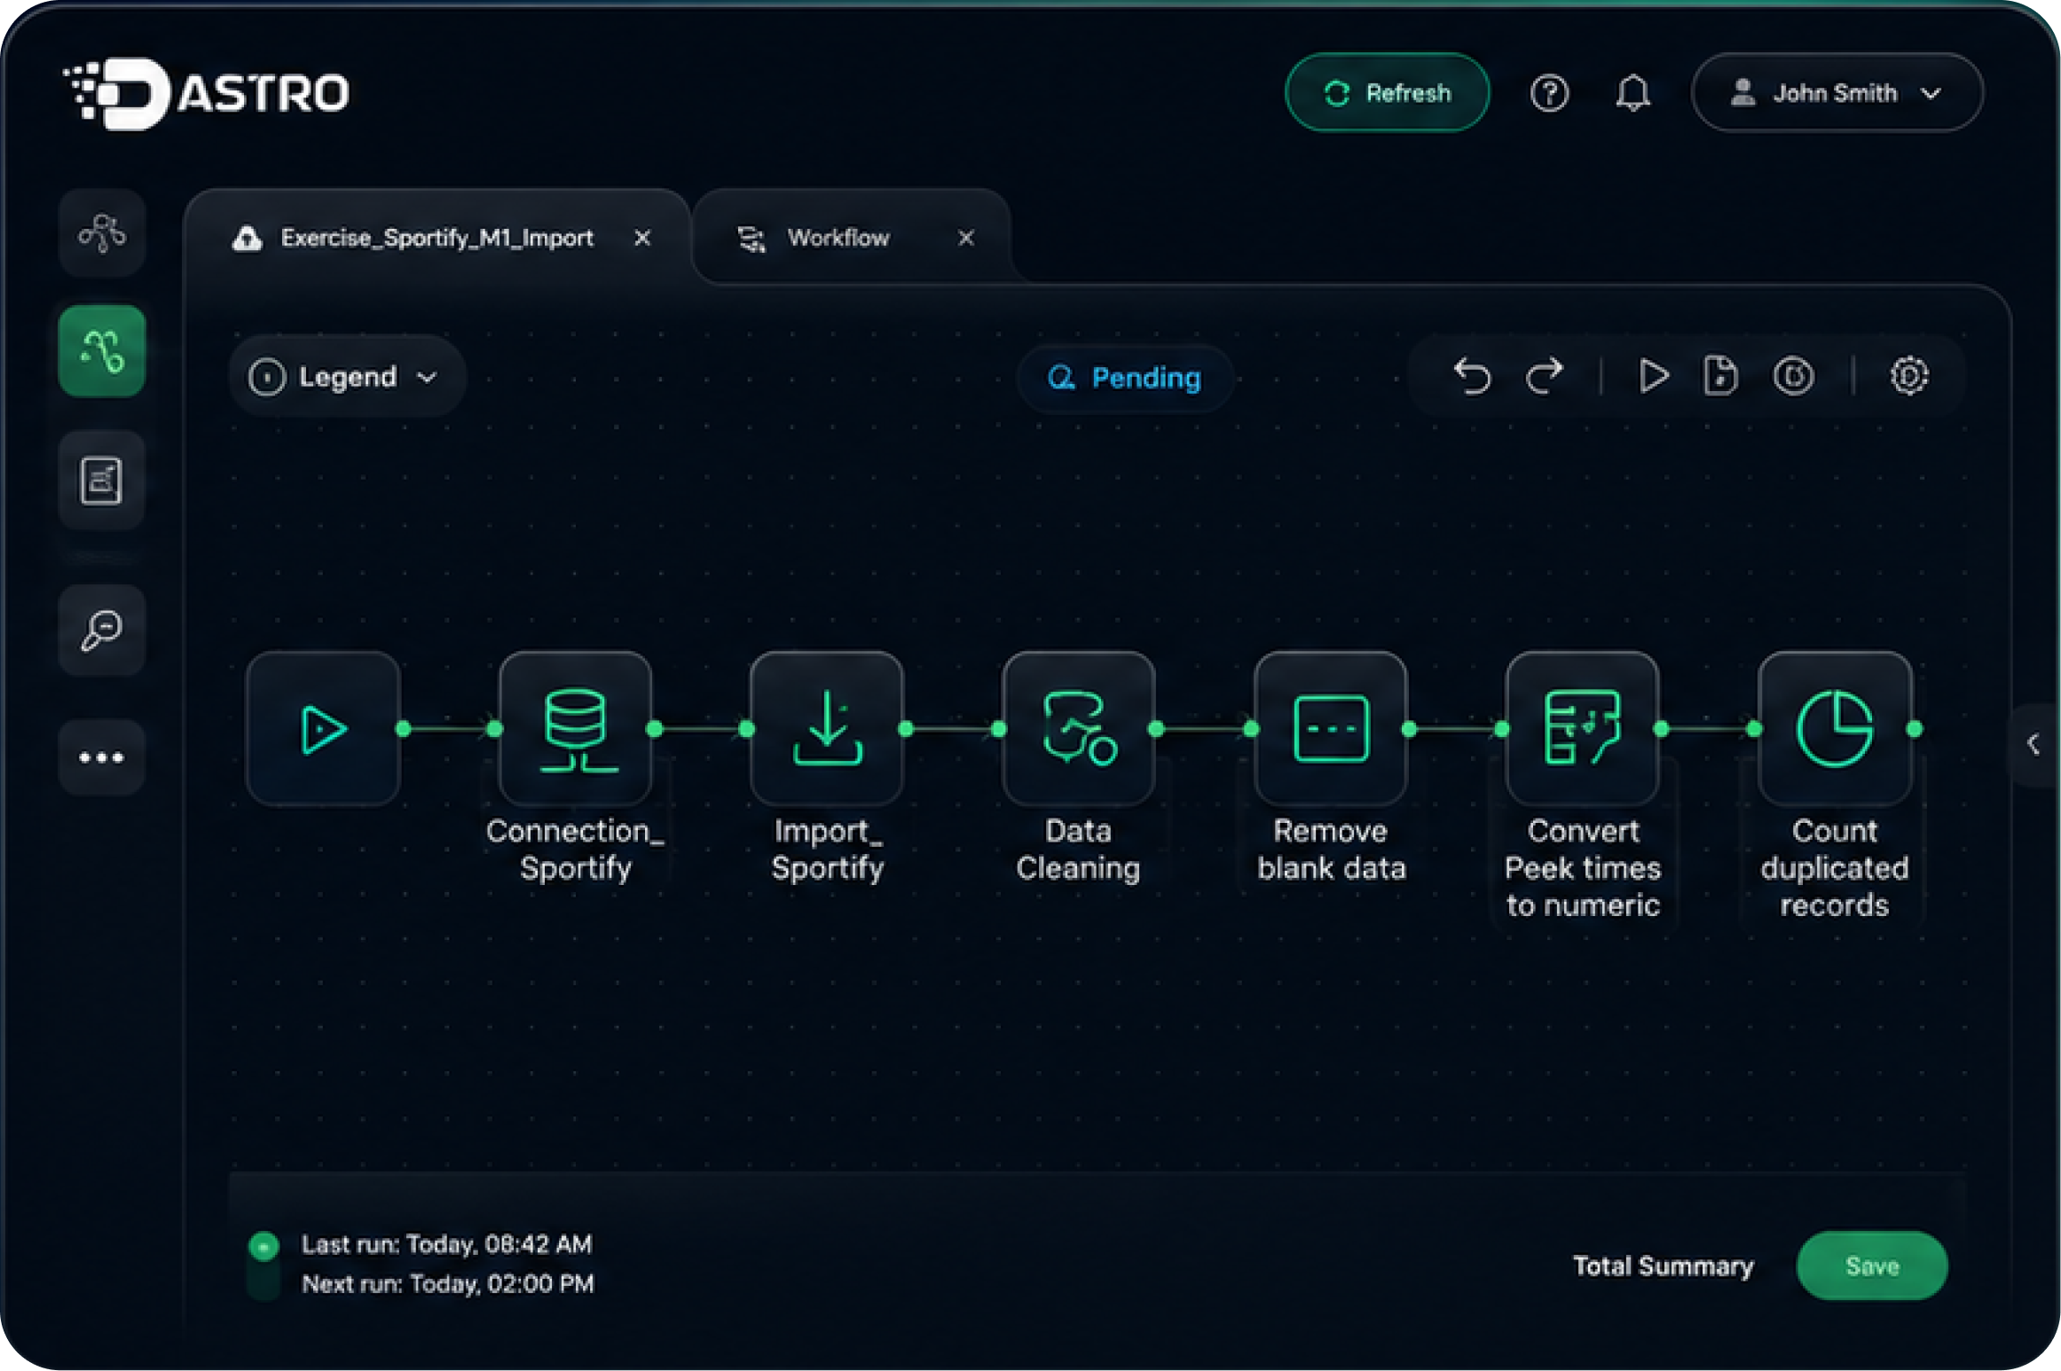Click the Pending status badge
Viewport: 2061px width, 1371px height.
pyautogui.click(x=1125, y=378)
